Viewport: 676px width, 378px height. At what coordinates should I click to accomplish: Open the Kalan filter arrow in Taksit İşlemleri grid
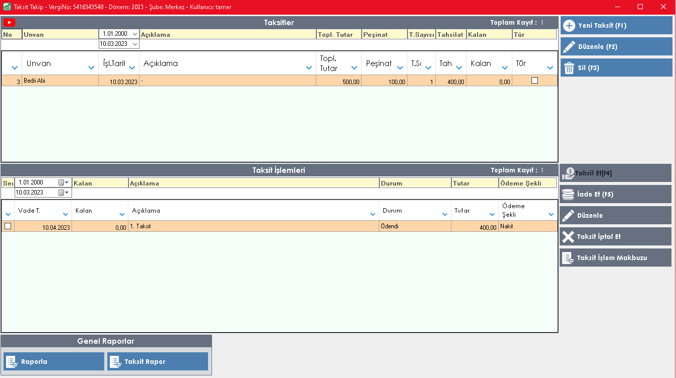coord(122,215)
